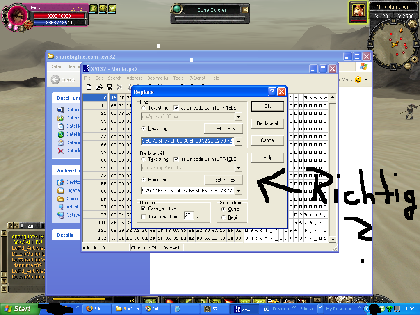Open the Find hex string dropdown arrow
This screenshot has width=420, height=315.
[x=238, y=141]
